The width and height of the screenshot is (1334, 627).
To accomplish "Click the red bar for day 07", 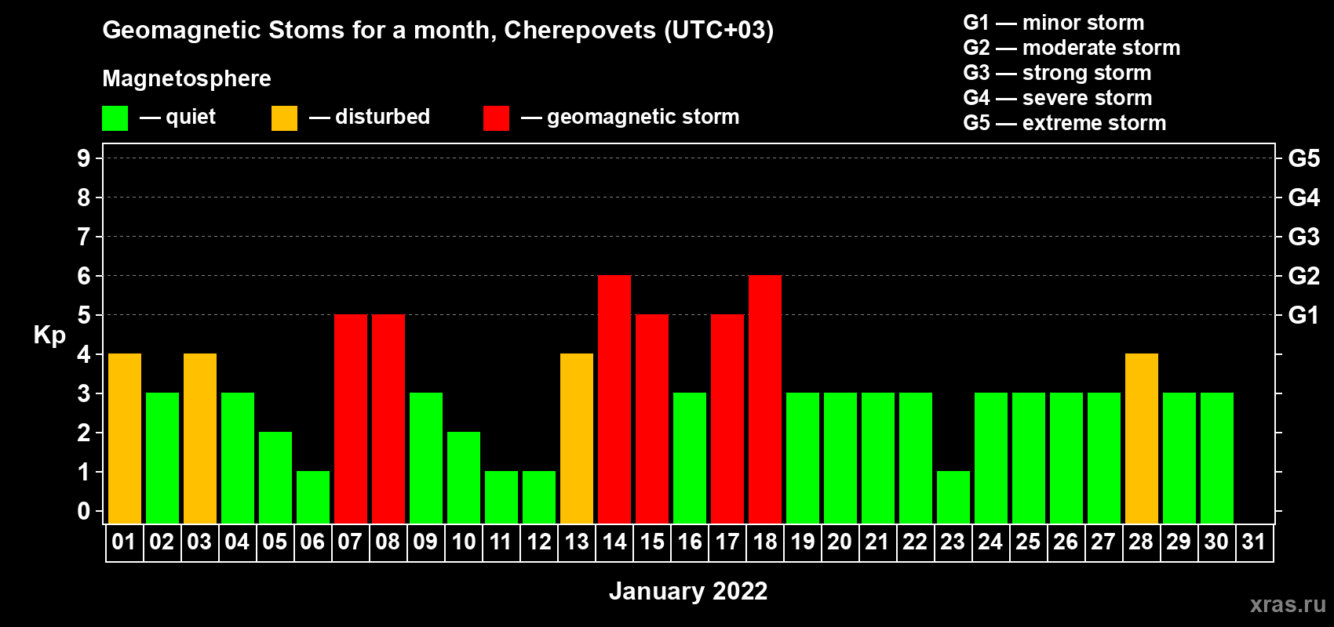I will point(351,419).
